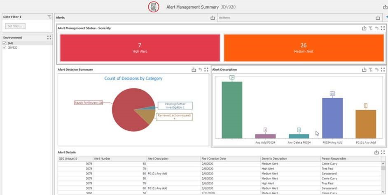The height and width of the screenshot is (195, 388).
Task: Toggle the (All) environment checkbox
Action: [x=5, y=43]
